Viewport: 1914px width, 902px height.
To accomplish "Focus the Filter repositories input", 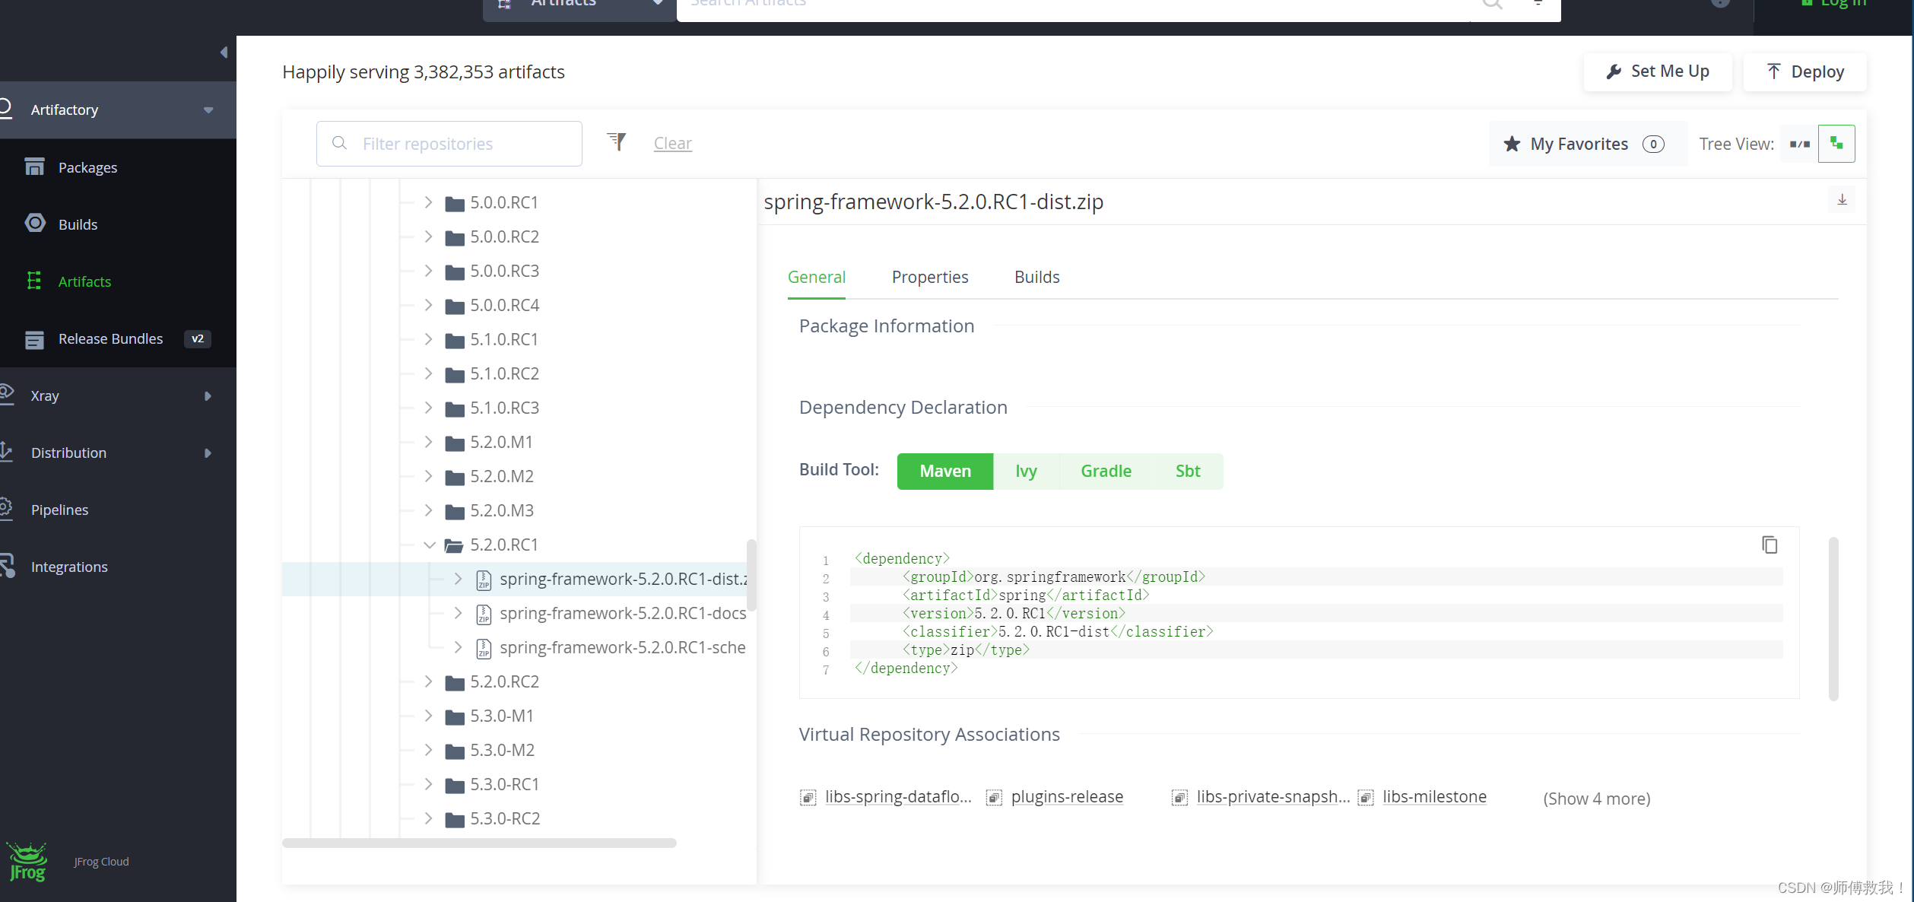I will pyautogui.click(x=449, y=144).
